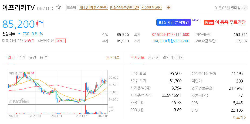This screenshot has width=250, height=124.
Task: Open the 코스닥 market tag
Action: [72, 8]
